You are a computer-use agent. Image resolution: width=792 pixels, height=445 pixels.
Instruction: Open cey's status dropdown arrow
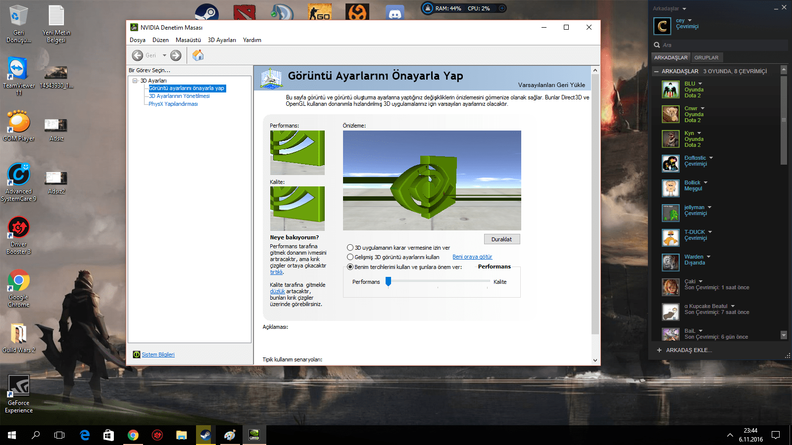690,20
